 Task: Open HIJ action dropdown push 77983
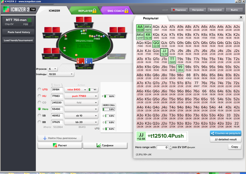coord(81,96)
